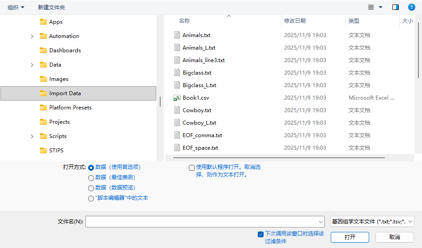Sort by 名称 column header
Image resolution: width=422 pixels, height=248 pixels.
[x=184, y=21]
